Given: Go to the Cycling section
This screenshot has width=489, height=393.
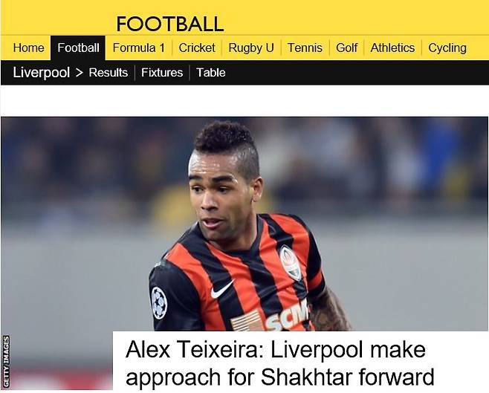Looking at the screenshot, I should 447,48.
